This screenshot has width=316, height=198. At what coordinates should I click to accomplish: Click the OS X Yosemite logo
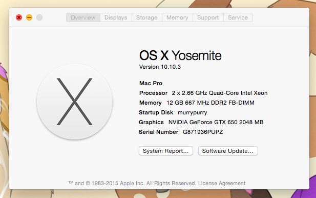[75, 102]
